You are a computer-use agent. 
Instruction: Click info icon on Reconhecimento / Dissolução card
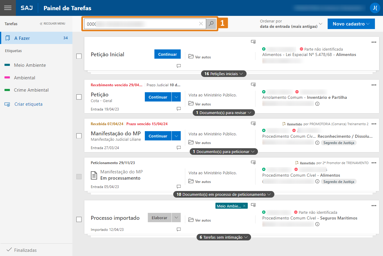coord(317,143)
